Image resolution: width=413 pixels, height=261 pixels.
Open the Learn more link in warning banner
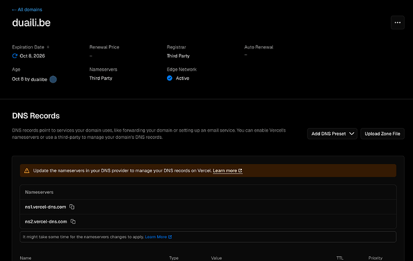point(227,171)
